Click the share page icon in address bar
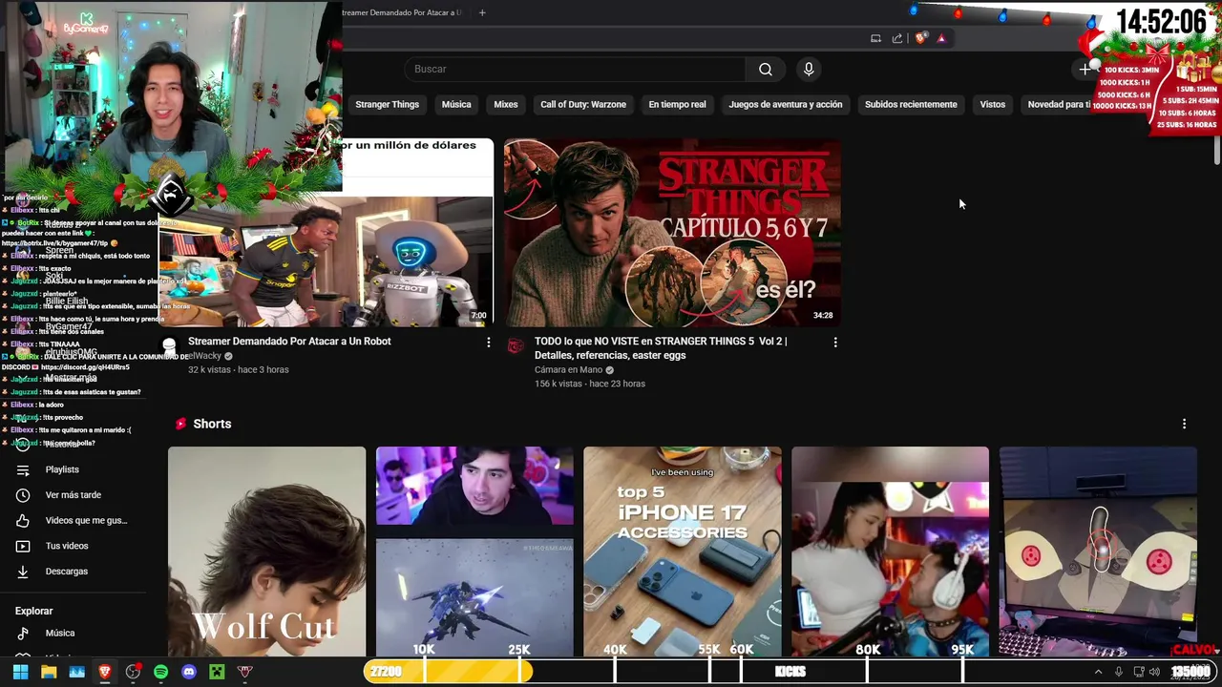Image resolution: width=1222 pixels, height=687 pixels. (x=897, y=38)
